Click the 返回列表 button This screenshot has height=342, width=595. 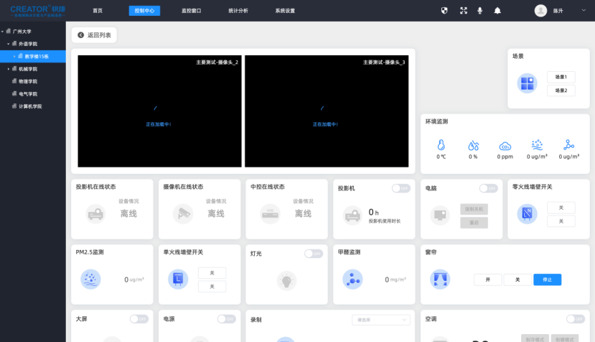[94, 35]
